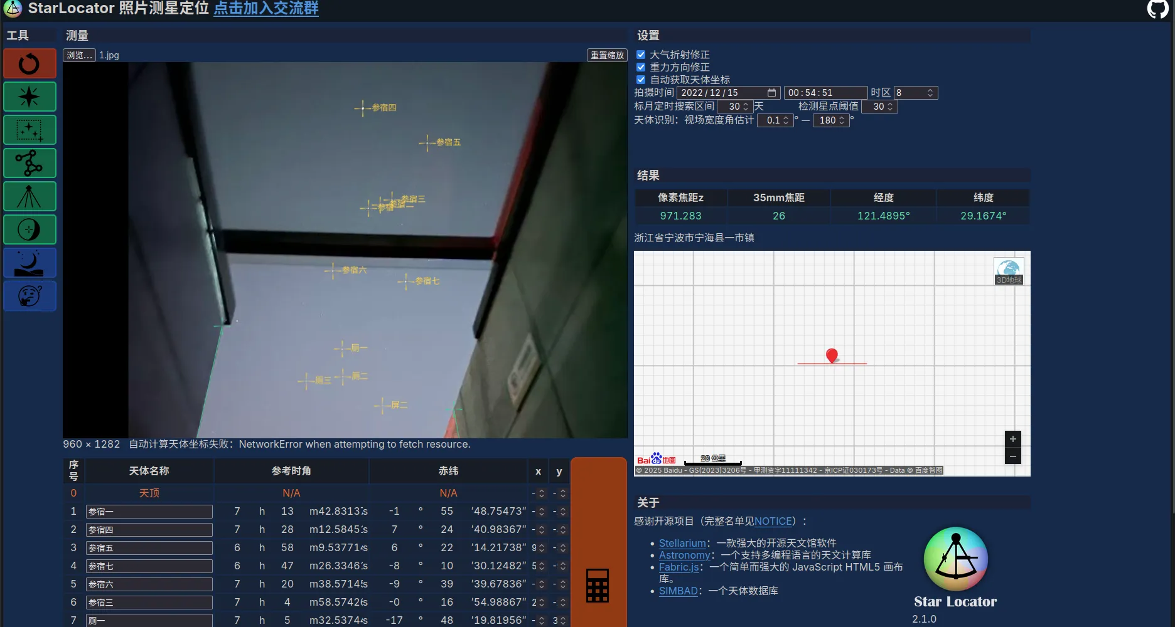
Task: Open the GitHub repository icon
Action: pos(1157,9)
